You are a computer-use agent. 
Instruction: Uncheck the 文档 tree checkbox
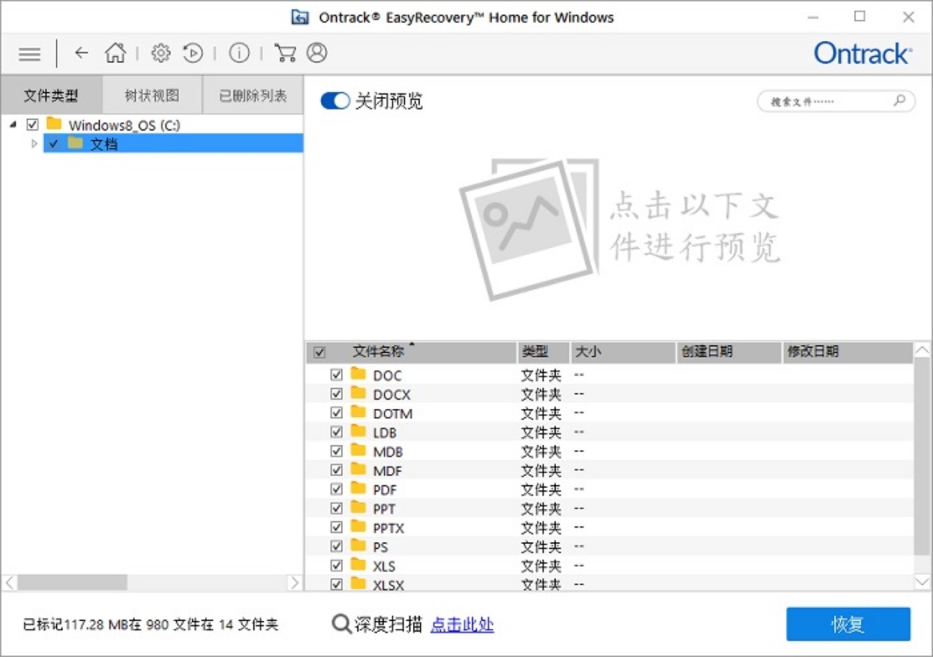click(x=53, y=143)
